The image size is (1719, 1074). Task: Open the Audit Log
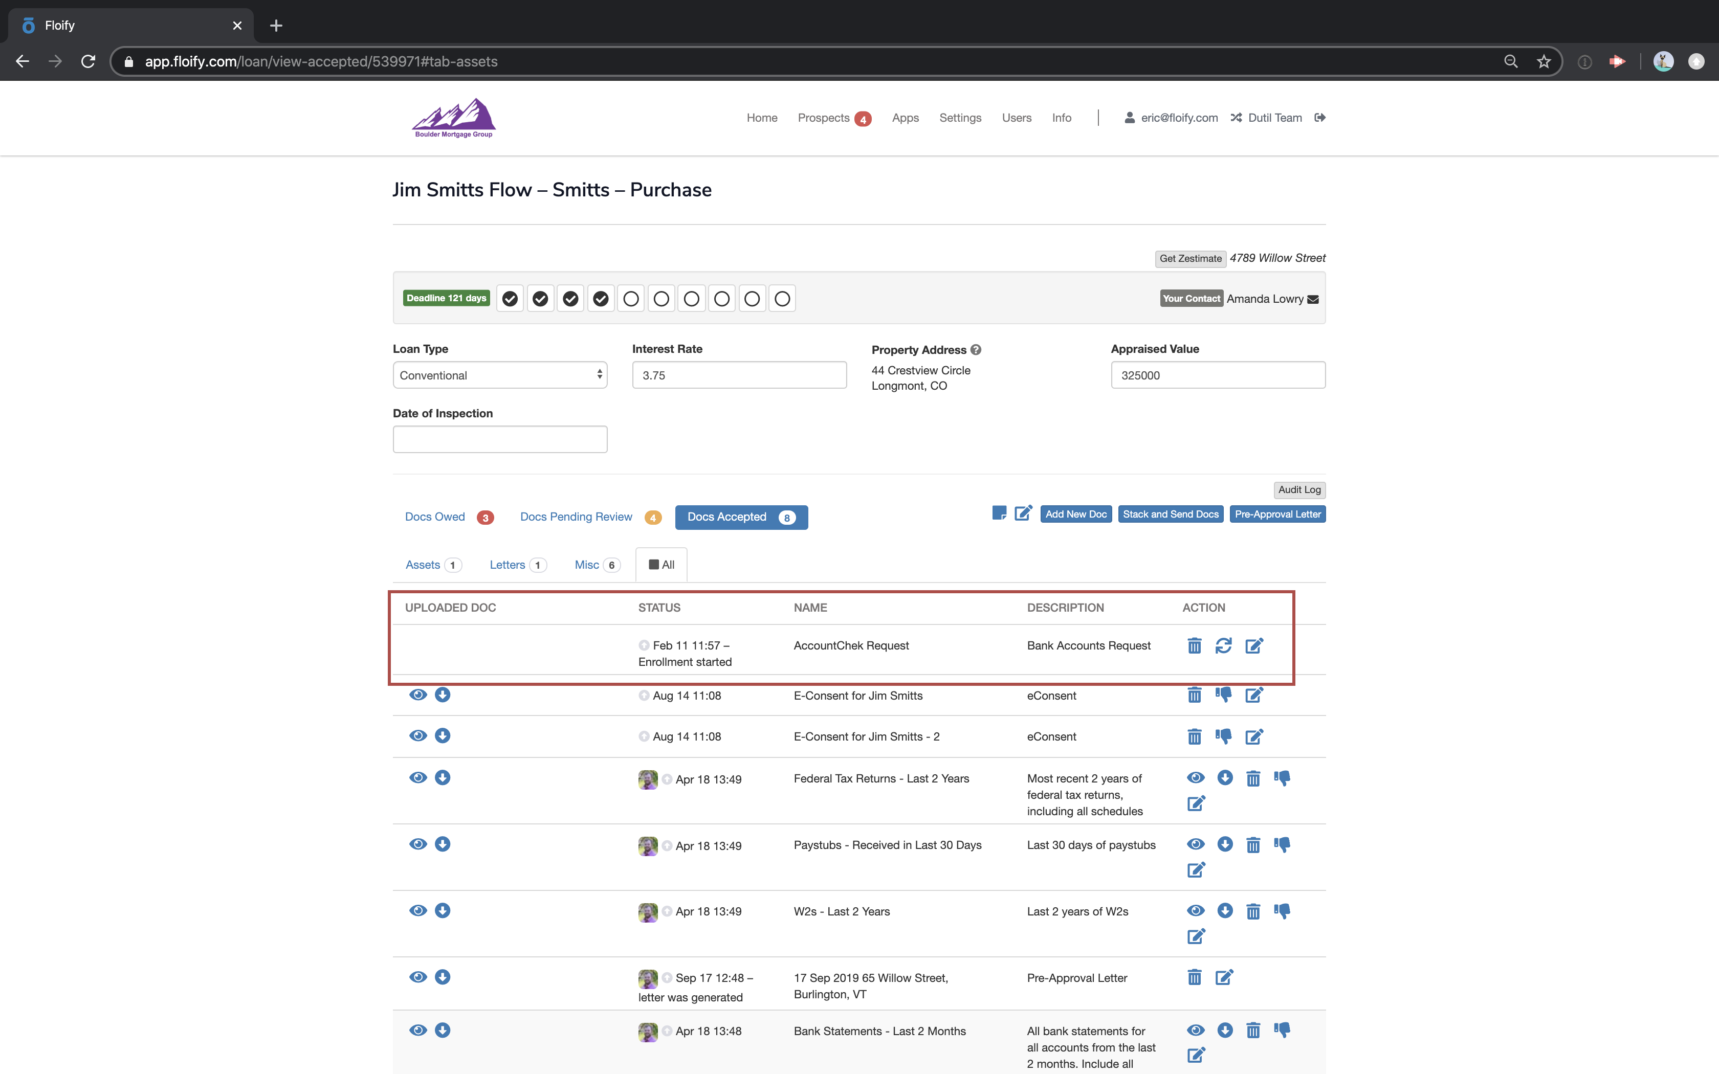tap(1298, 489)
